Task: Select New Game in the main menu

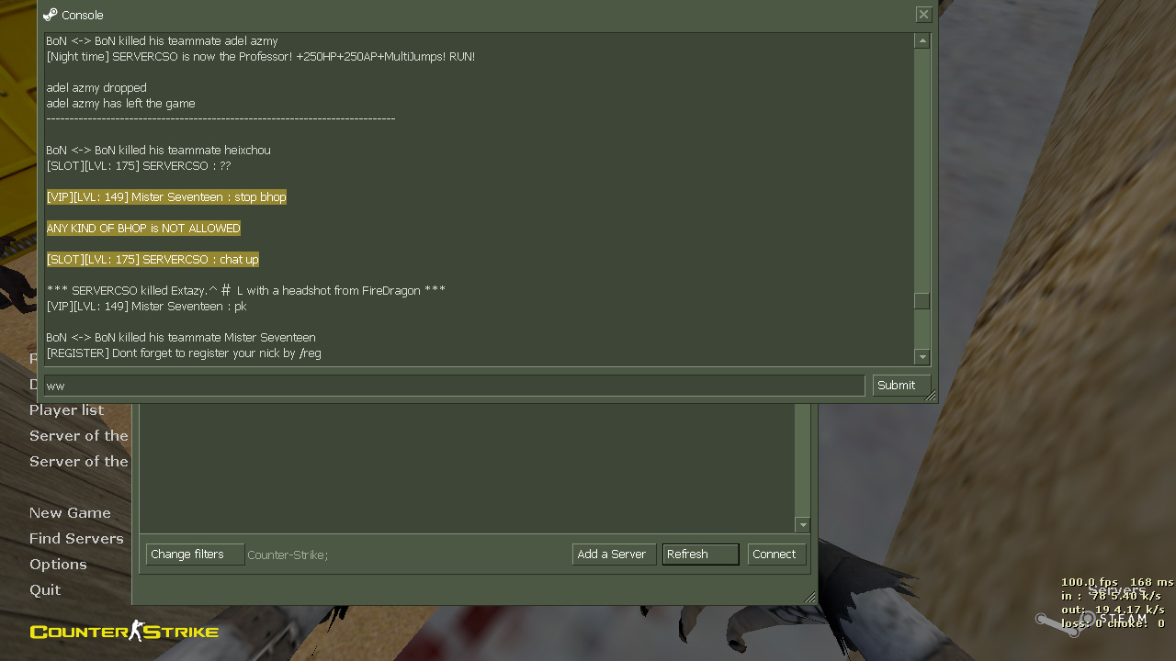Action: [x=70, y=513]
